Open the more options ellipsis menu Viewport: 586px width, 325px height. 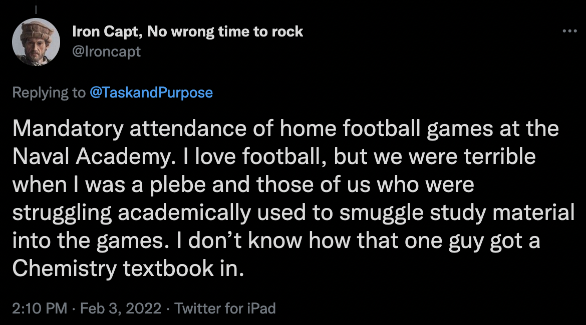(569, 31)
